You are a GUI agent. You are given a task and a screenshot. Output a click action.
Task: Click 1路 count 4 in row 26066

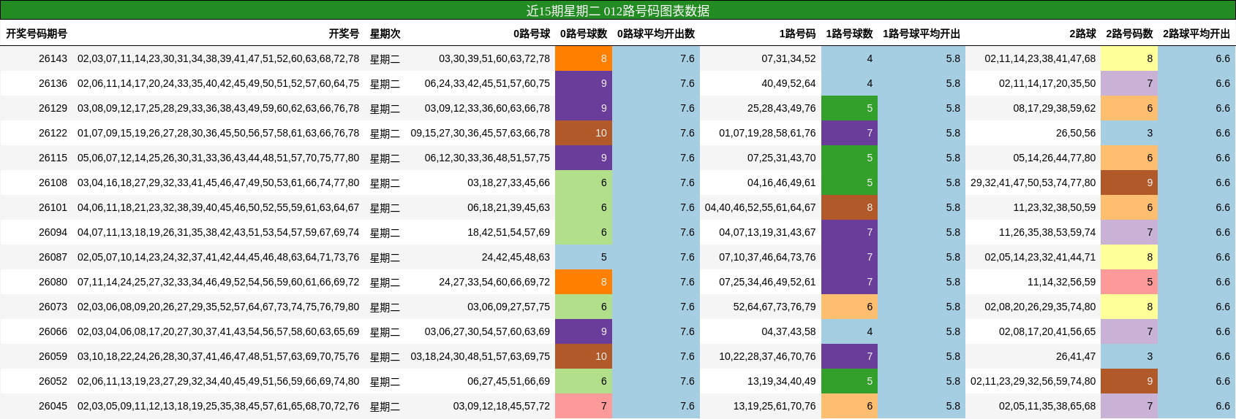[849, 331]
